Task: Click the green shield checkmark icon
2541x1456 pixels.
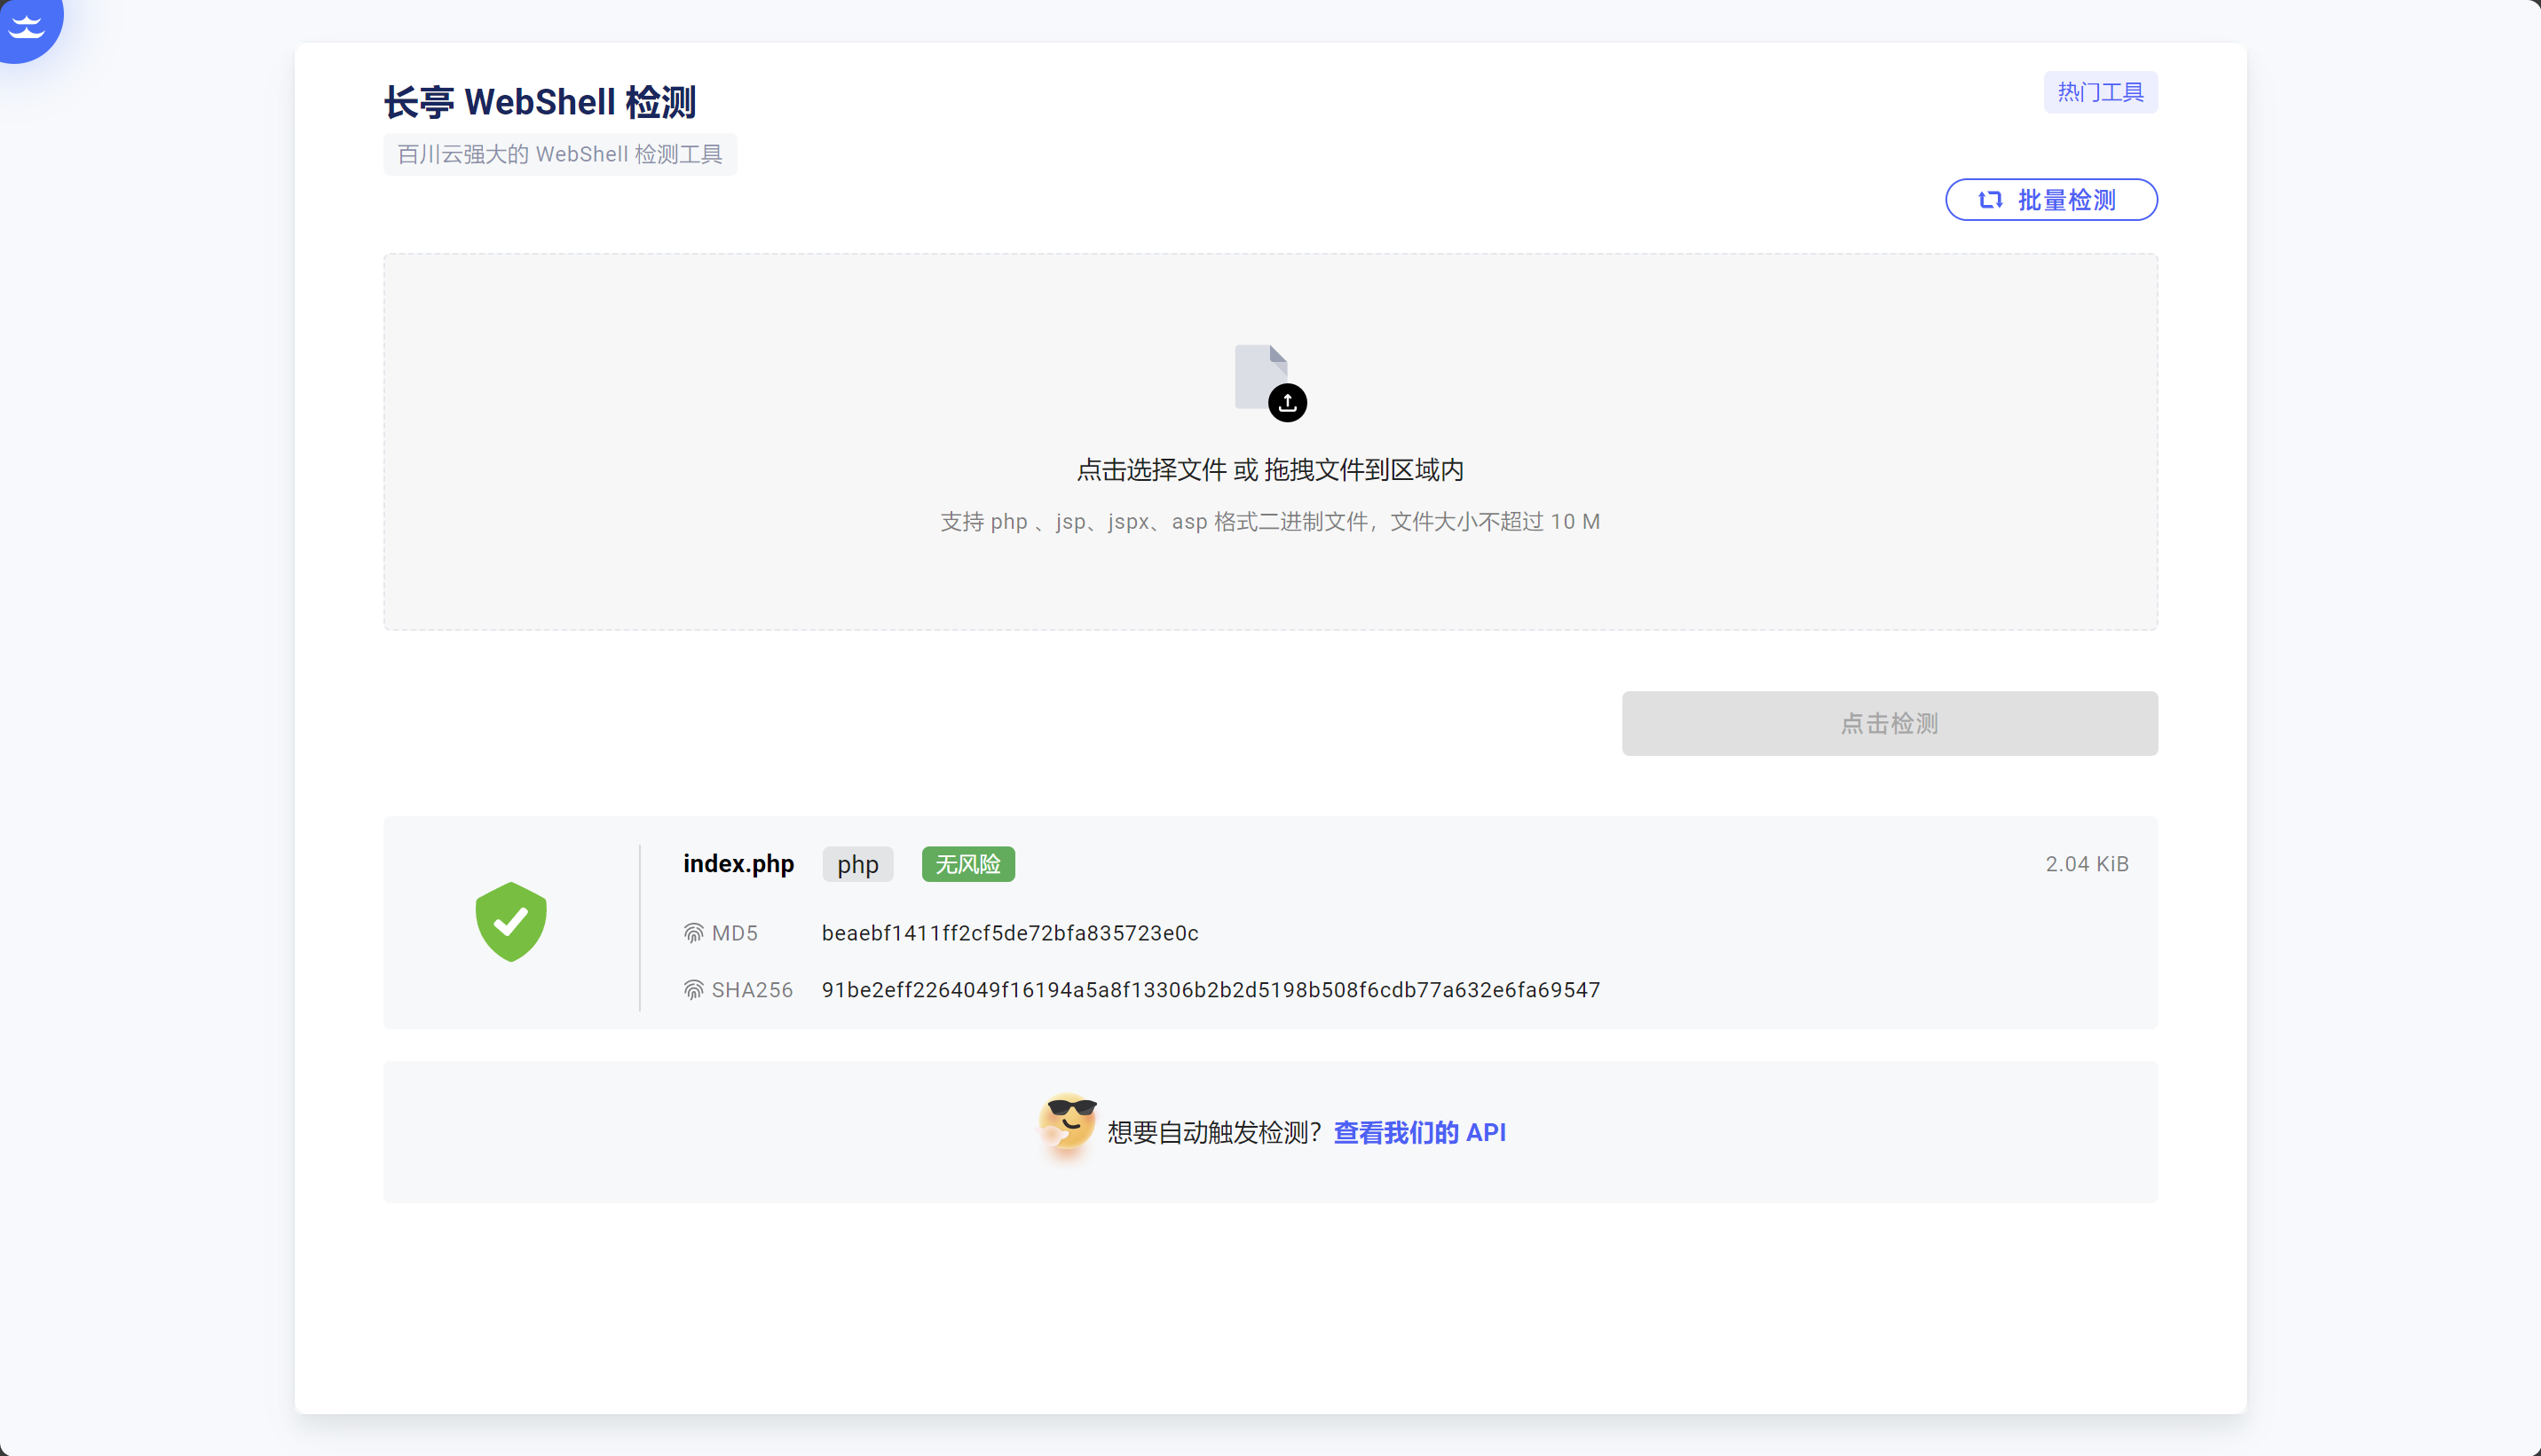Action: click(x=511, y=921)
